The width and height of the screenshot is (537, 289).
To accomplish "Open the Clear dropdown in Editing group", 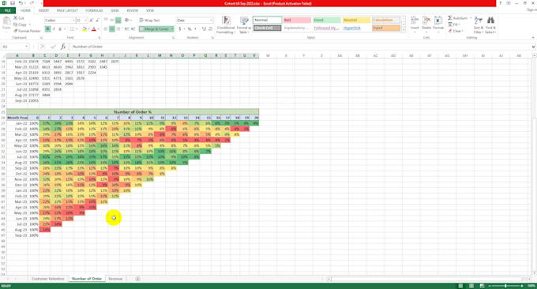I will [456, 31].
